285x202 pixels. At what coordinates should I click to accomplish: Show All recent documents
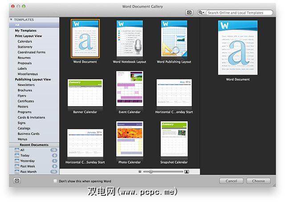click(34, 150)
